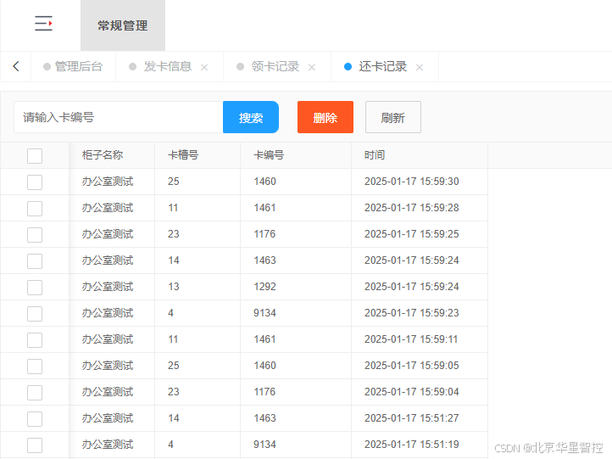Click the timestamp 2025-01-17 15:59:04
612x459 pixels.
coord(411,392)
